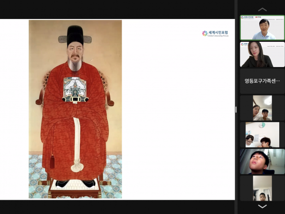Show previous participants with the up chevron
The image size is (285, 214).
click(262, 10)
